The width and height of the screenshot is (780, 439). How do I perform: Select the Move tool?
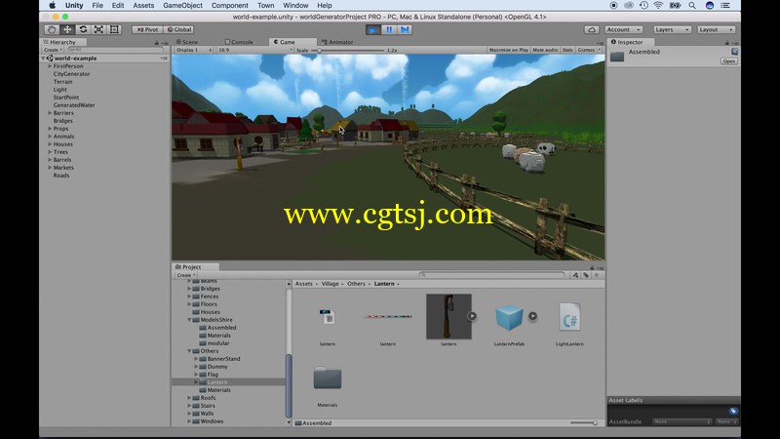click(67, 29)
